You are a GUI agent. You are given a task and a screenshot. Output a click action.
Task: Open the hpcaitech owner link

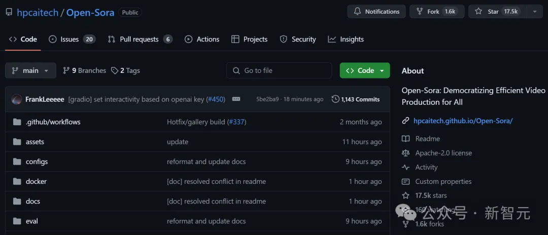point(37,13)
